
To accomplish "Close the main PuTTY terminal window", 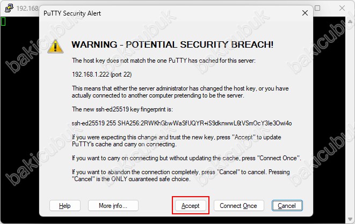I will pyautogui.click(x=342, y=8).
